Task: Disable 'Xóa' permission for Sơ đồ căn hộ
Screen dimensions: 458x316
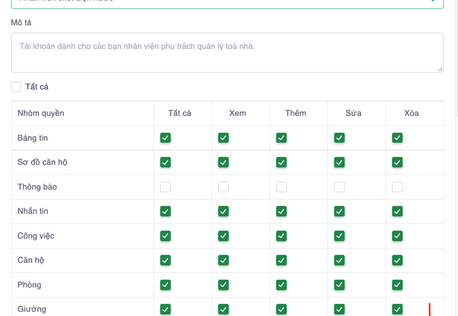Action: coord(397,162)
